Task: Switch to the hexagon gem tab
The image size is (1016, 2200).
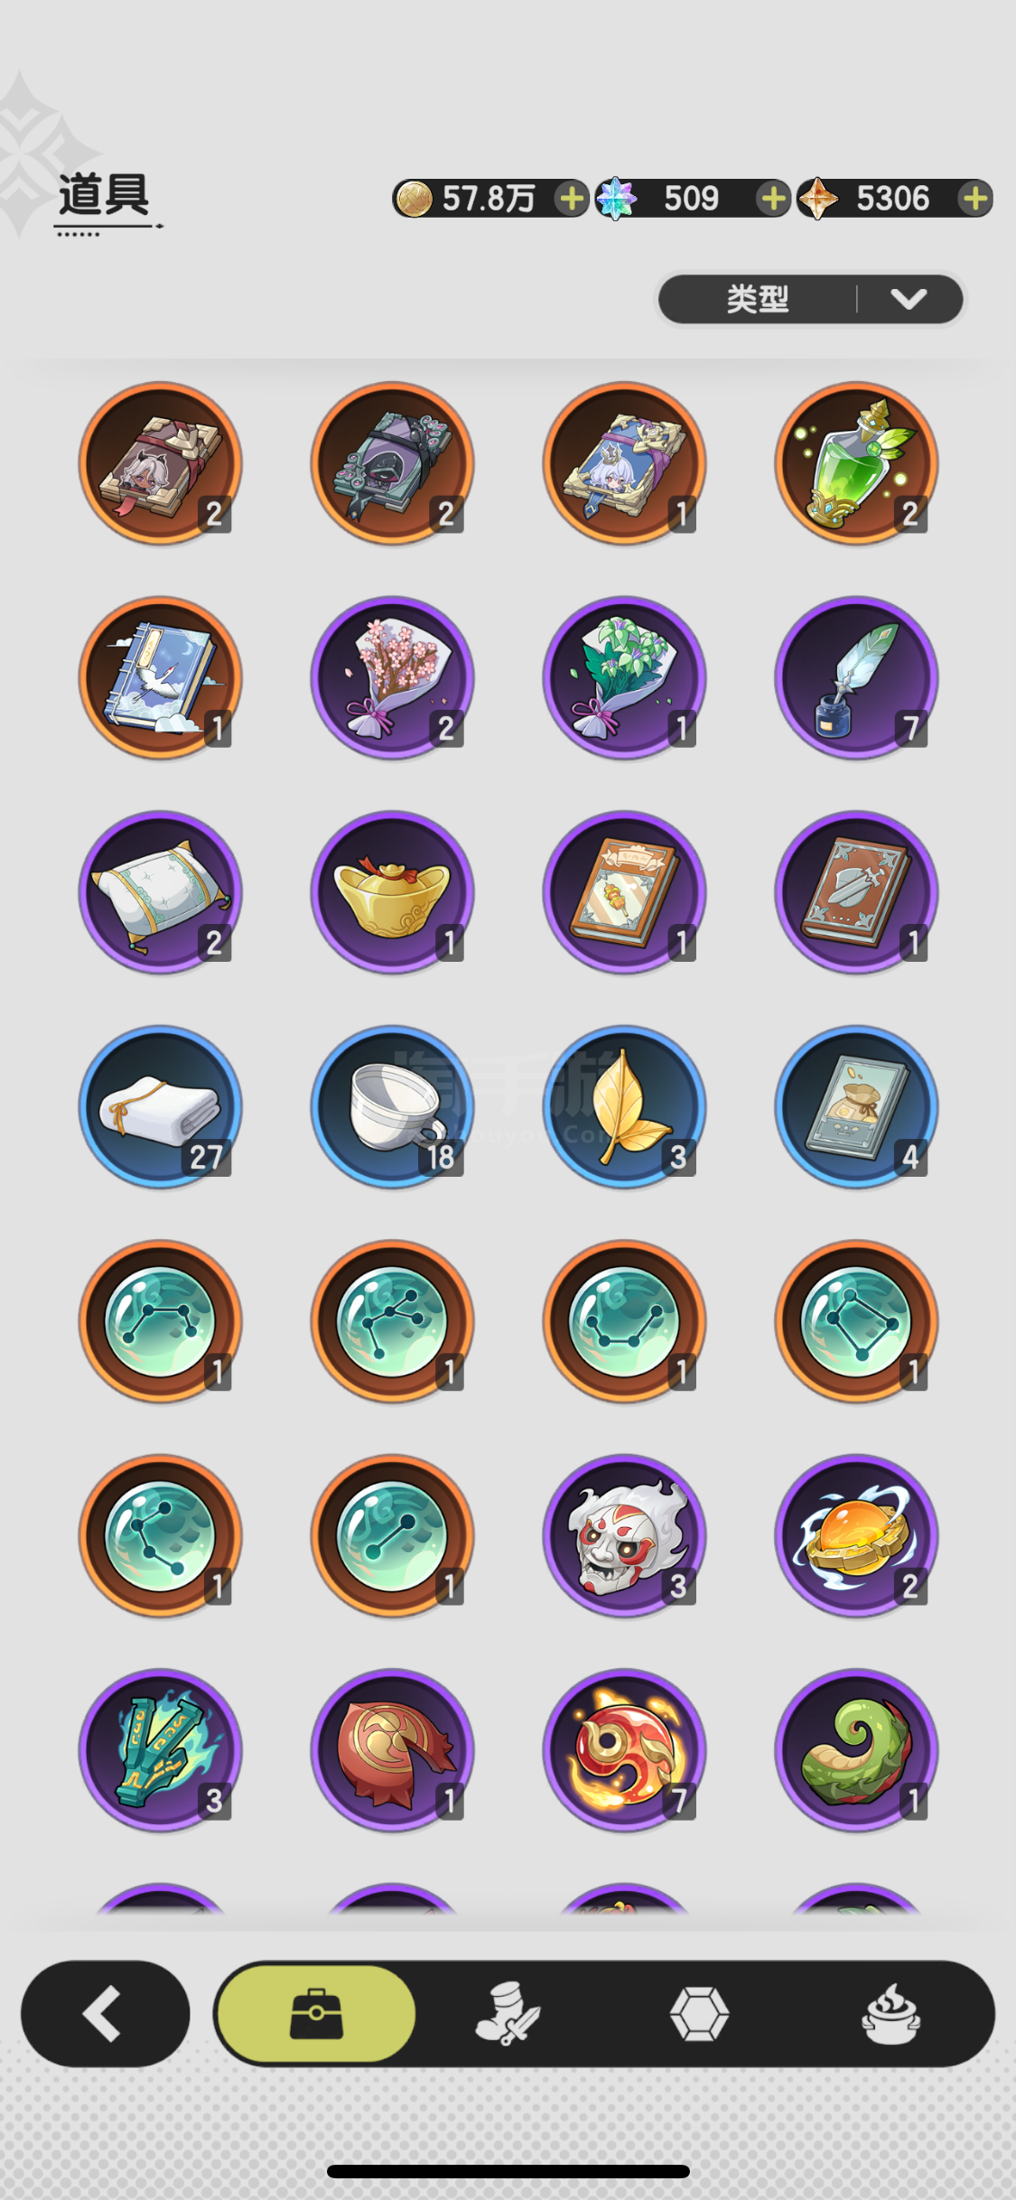Action: [x=699, y=2013]
